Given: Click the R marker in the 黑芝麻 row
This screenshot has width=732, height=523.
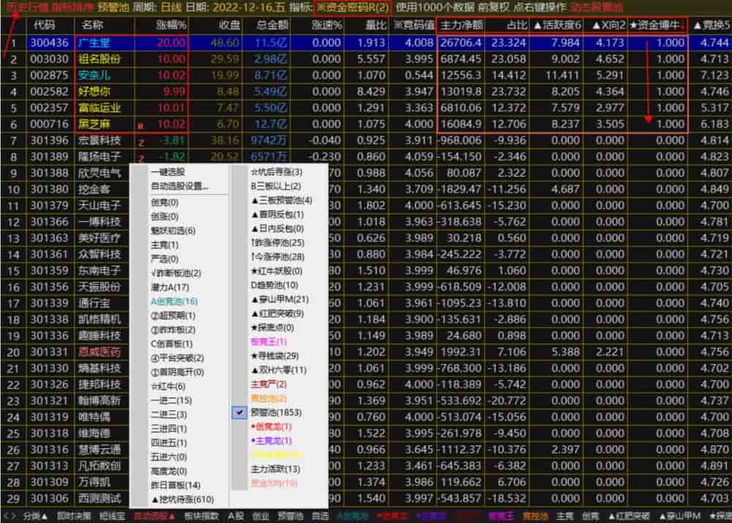Looking at the screenshot, I should pyautogui.click(x=141, y=127).
